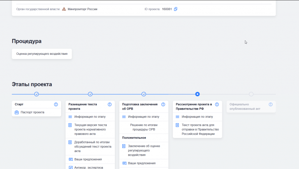The image size is (299, 169).
Task: Click Минпромторг России triangle logo
Action: (x=64, y=9)
